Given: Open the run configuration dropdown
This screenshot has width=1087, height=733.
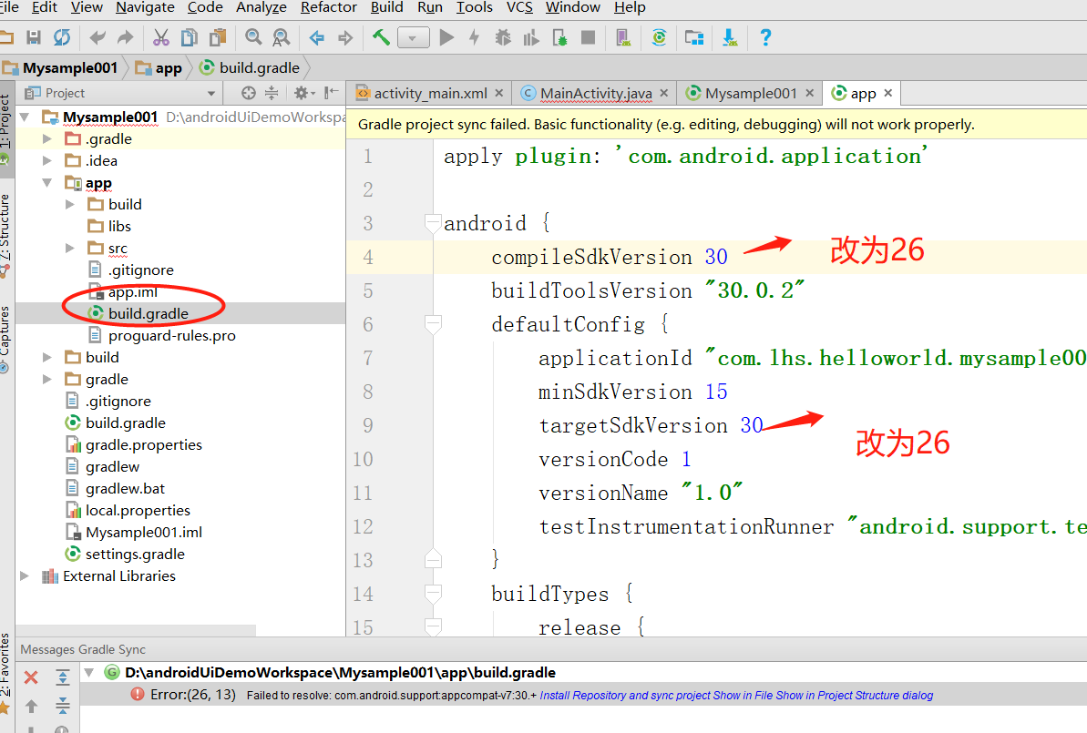Looking at the screenshot, I should pyautogui.click(x=413, y=38).
